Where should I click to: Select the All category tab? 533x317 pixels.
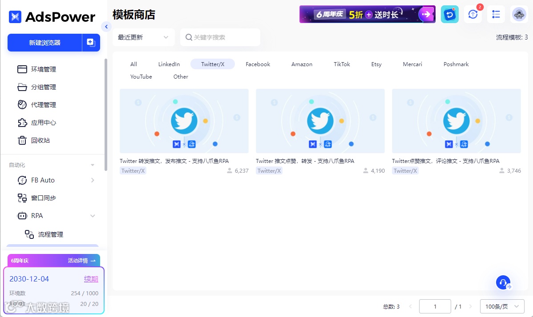click(133, 64)
